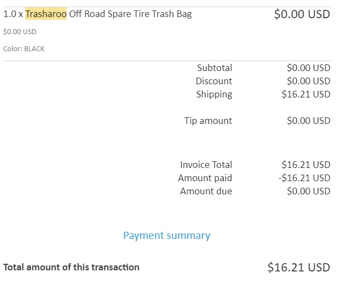
Task: Click the negative Amount paid value
Action: (304, 178)
